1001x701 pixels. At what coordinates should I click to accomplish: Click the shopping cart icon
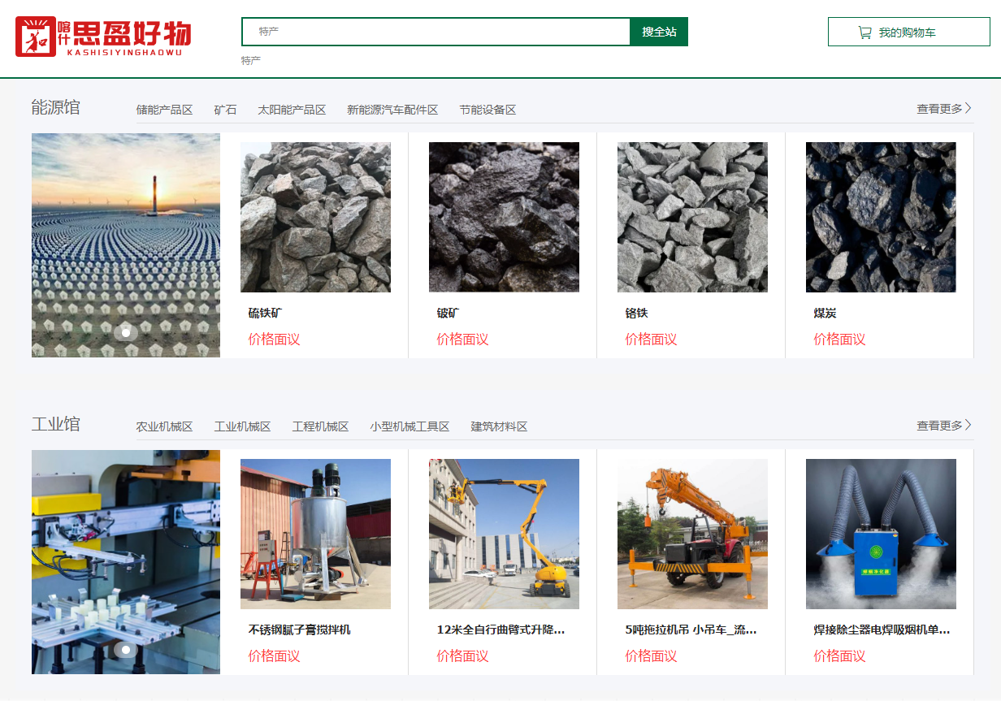pos(864,32)
